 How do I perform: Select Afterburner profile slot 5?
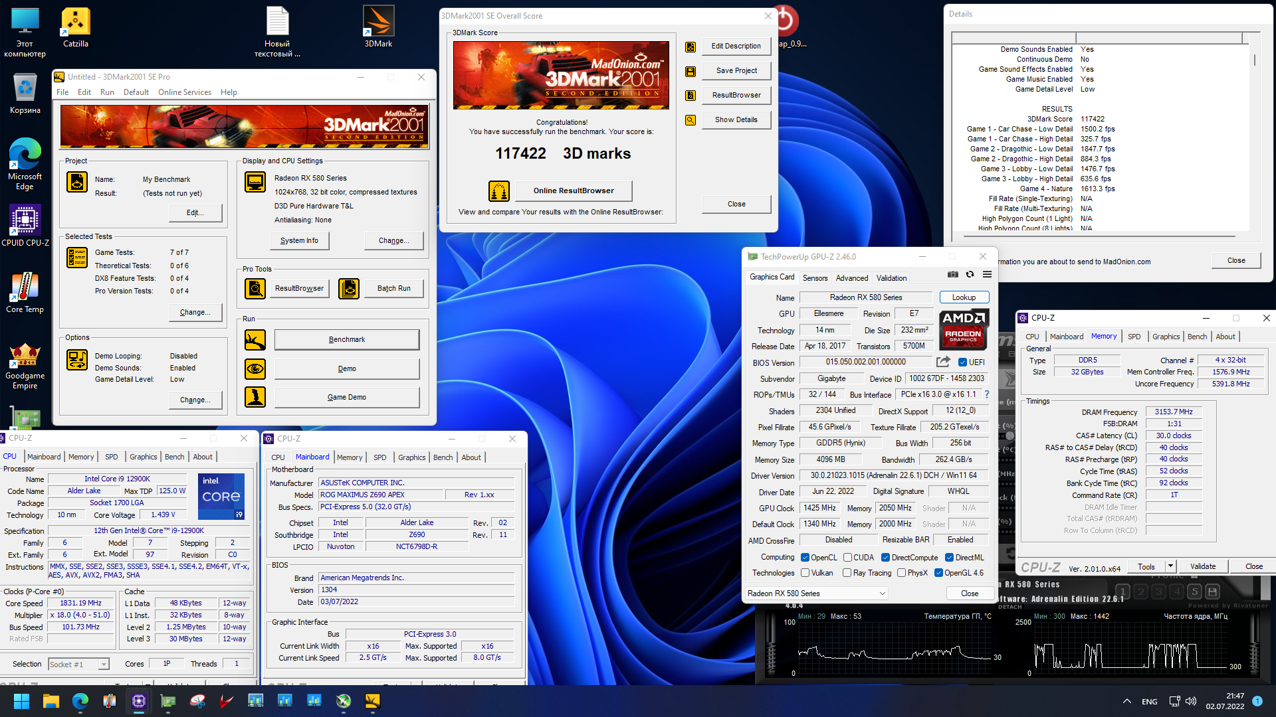[x=1194, y=592]
